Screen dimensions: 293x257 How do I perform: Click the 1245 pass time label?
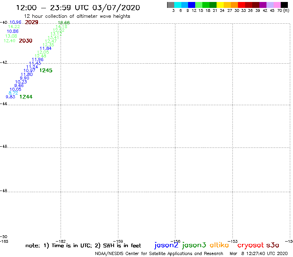(46, 70)
